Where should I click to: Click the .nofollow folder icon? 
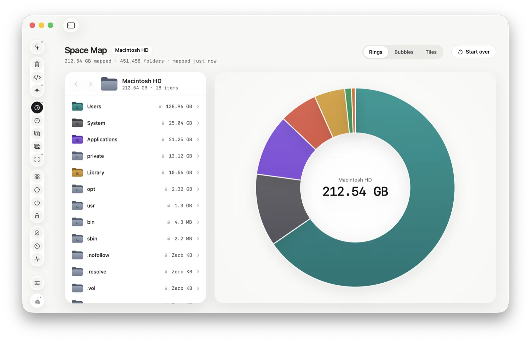tap(77, 255)
